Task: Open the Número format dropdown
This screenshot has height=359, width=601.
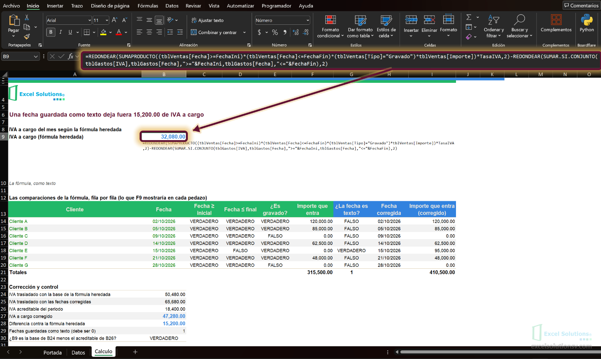Action: [308, 20]
